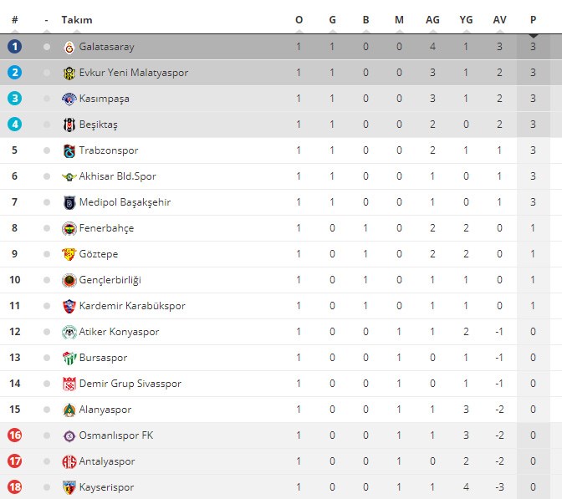This screenshot has height=499, width=562.
Task: Click the blue rank 1 position badge
Action: coord(14,47)
